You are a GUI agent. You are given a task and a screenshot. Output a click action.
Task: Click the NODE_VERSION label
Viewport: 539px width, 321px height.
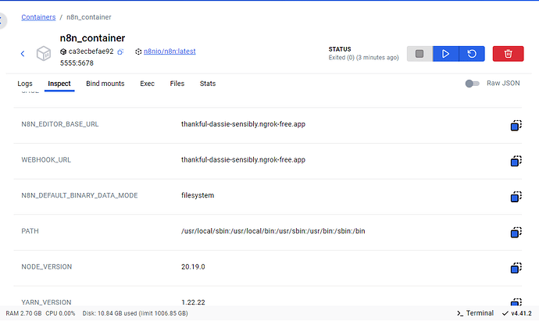[x=46, y=266]
